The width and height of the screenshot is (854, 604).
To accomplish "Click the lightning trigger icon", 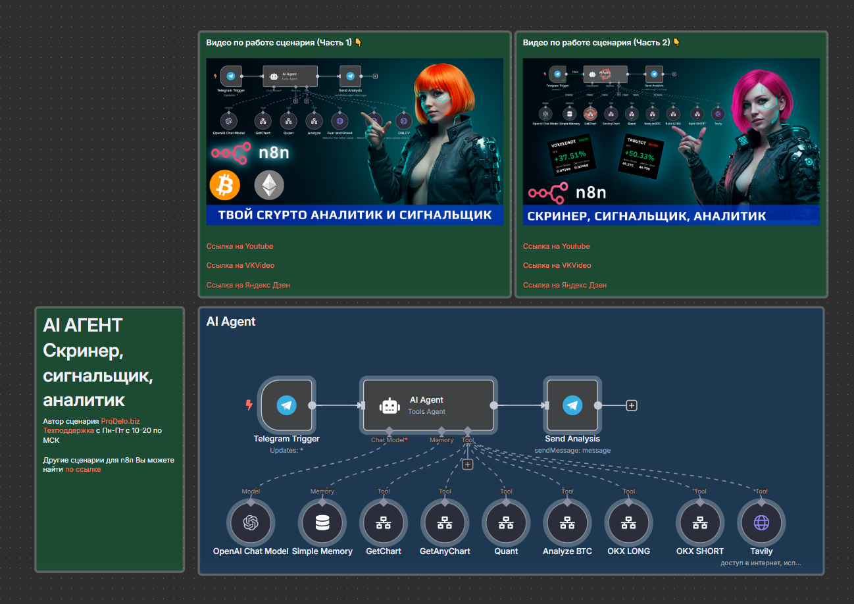I will coord(249,405).
